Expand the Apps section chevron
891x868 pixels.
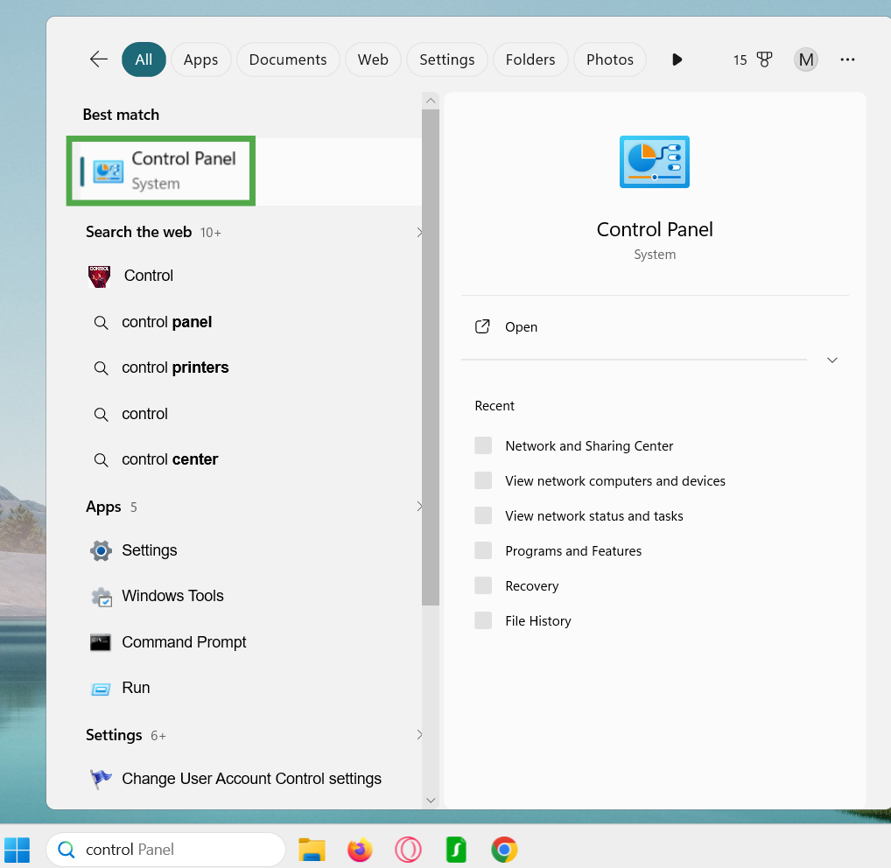(418, 506)
